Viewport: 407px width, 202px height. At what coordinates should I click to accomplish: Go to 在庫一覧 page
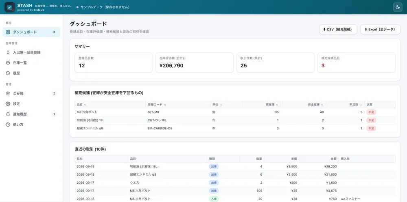31,62
